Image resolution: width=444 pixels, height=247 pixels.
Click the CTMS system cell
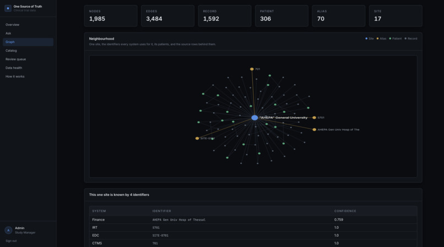coord(97,243)
